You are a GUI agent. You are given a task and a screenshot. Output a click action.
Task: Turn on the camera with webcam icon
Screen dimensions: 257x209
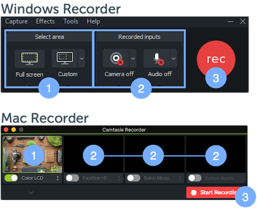(116, 58)
